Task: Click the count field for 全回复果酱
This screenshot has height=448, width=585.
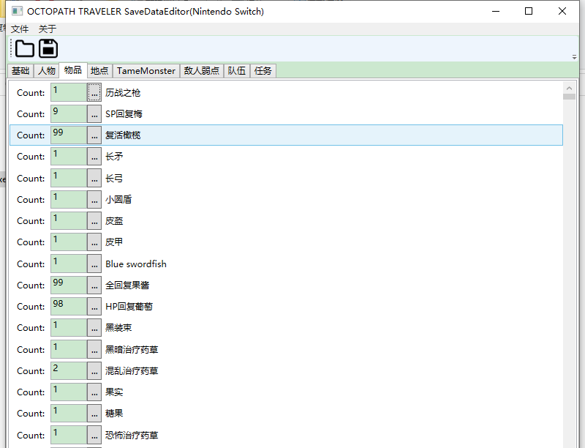Action: (x=69, y=285)
